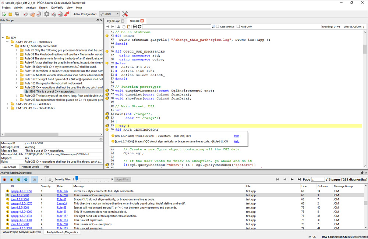368x239 pixels.
Task: Click the scissors cut icon
Action: tap(119, 27)
